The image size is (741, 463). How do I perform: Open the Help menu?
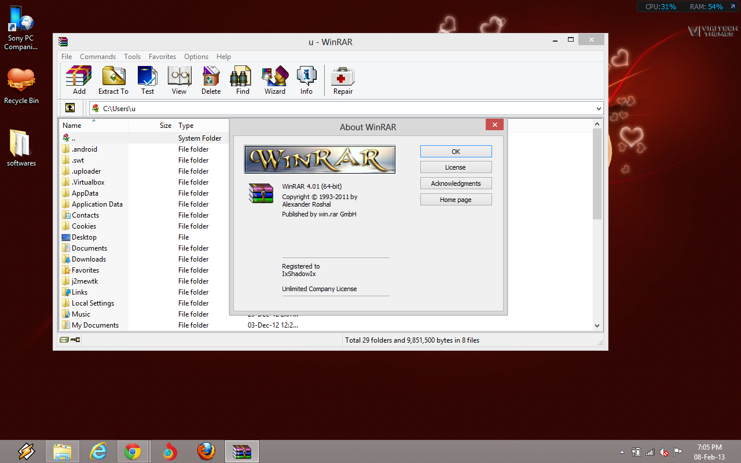click(x=223, y=57)
